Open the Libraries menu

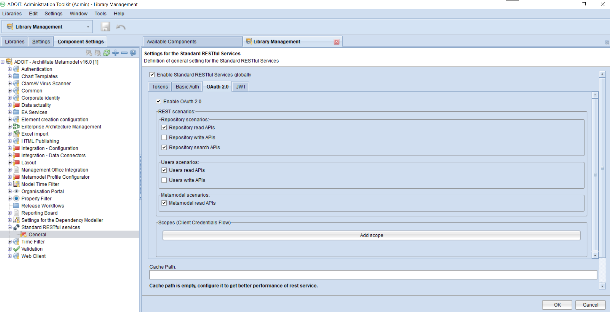click(x=12, y=14)
